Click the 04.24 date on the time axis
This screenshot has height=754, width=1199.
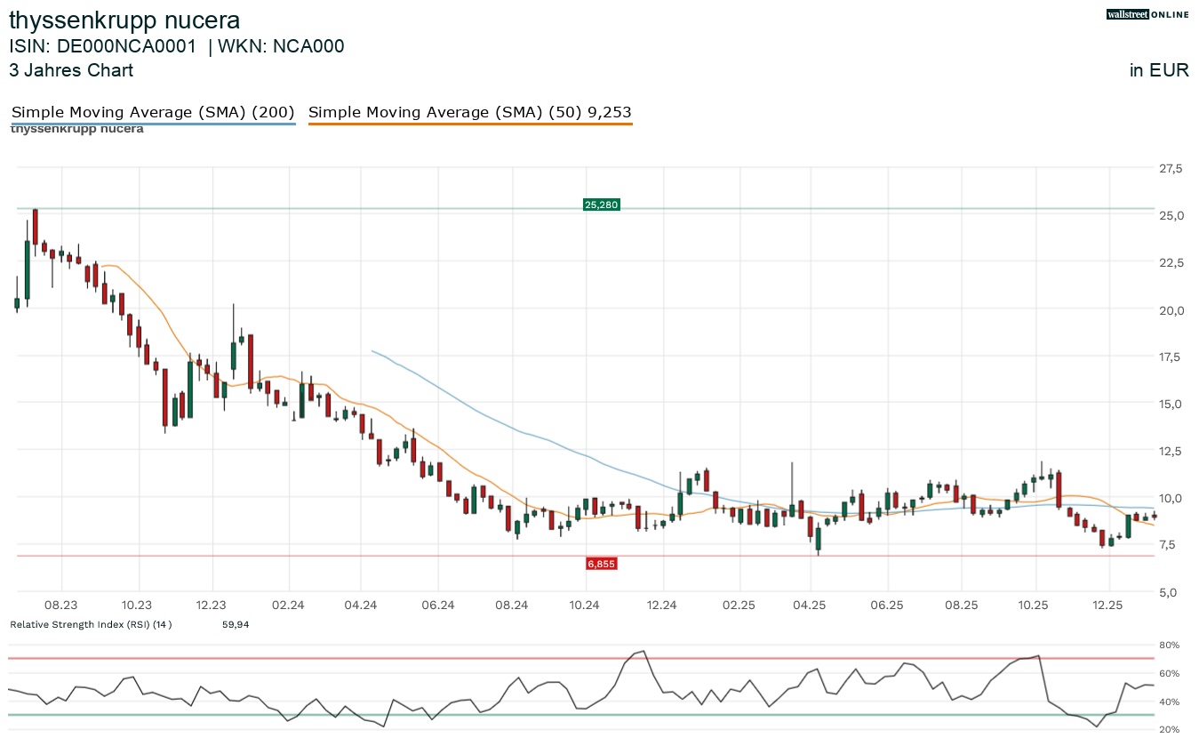click(x=361, y=605)
